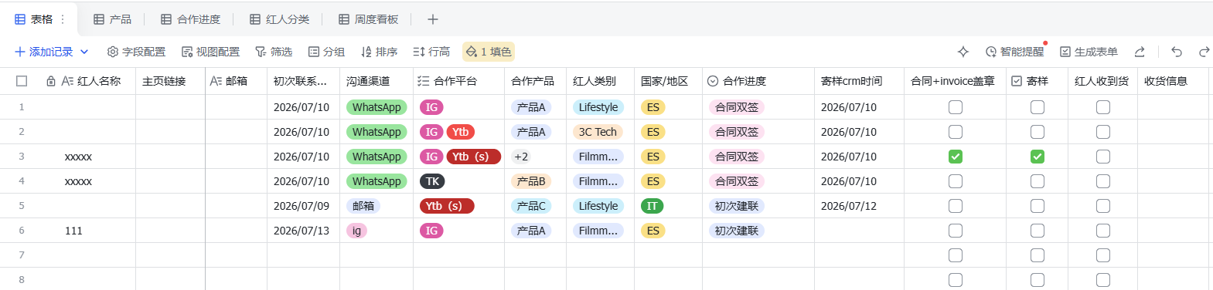
Task: Click the 寄样crm时间 column header
Action: coord(859,81)
